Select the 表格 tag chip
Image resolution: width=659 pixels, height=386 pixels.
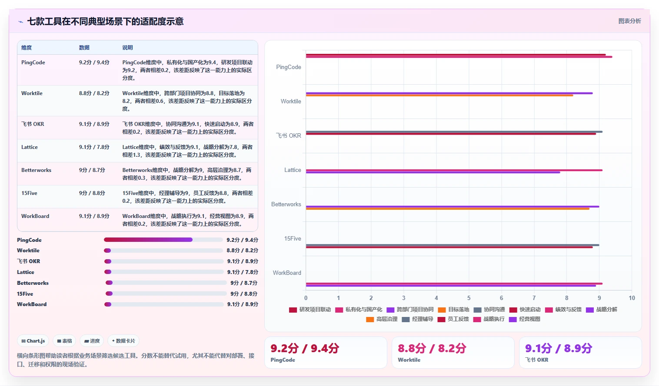(x=65, y=341)
